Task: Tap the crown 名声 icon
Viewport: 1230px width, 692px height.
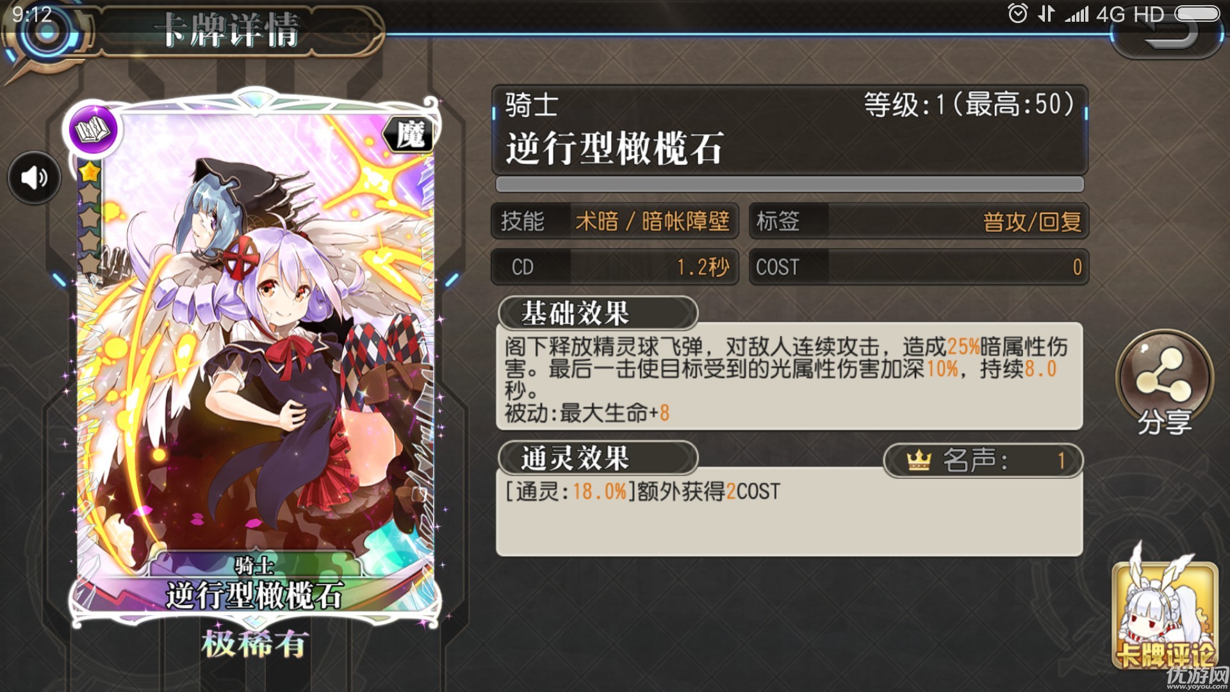Action: pyautogui.click(x=919, y=460)
